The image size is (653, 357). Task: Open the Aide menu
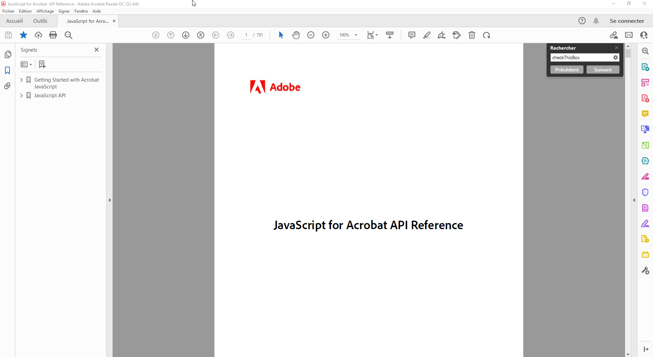97,11
